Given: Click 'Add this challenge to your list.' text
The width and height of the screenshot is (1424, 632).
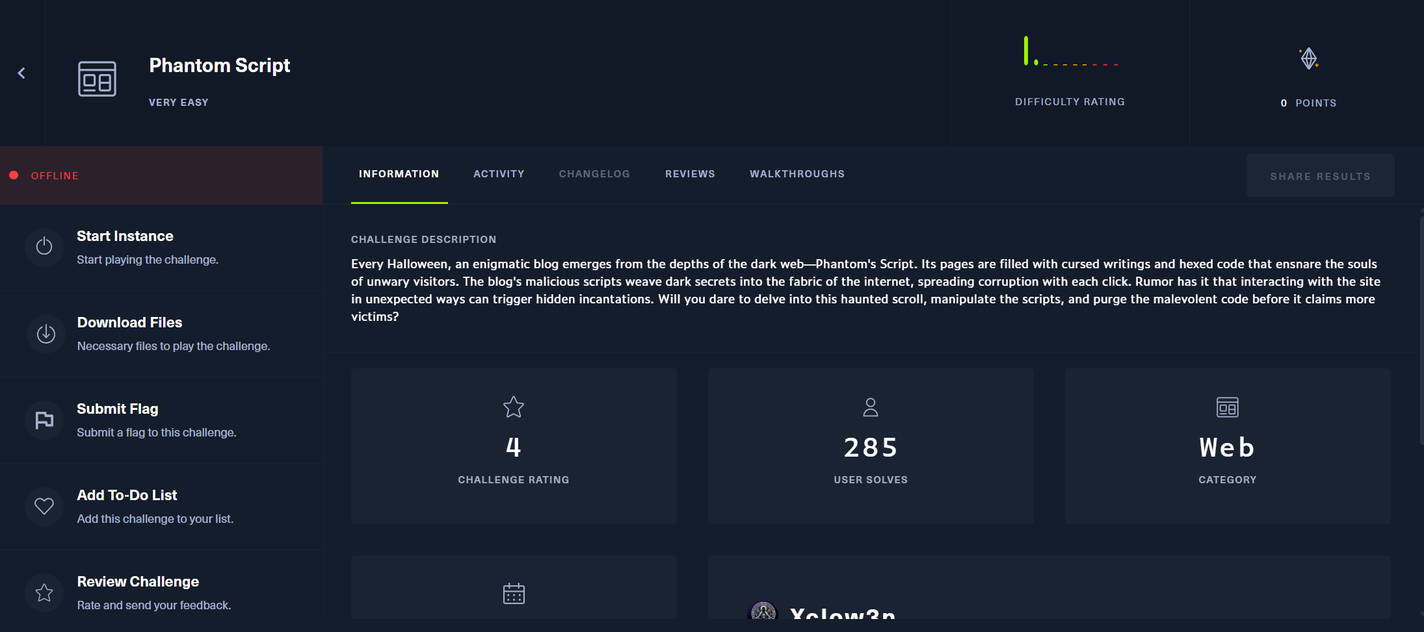Looking at the screenshot, I should coord(155,519).
